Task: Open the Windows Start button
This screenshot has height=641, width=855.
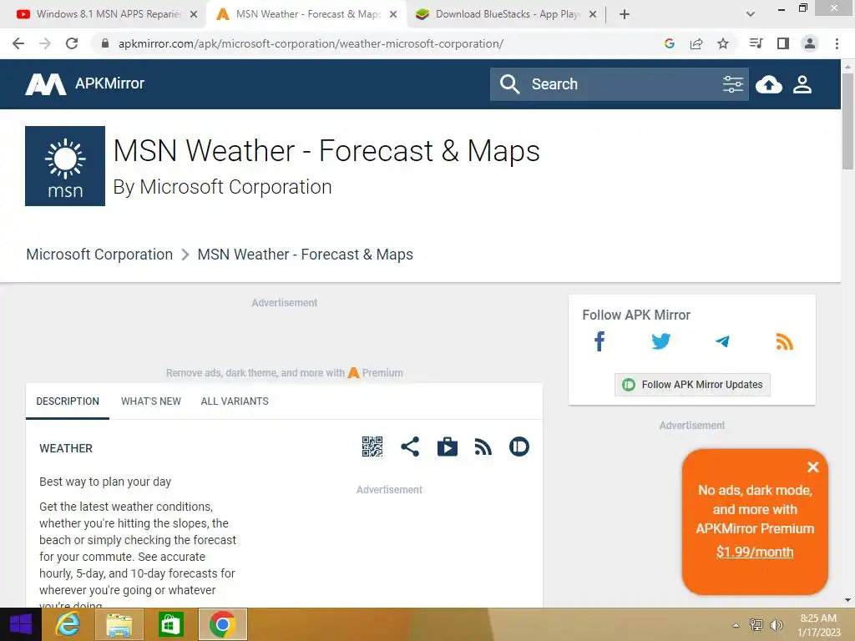Action: coord(21,624)
